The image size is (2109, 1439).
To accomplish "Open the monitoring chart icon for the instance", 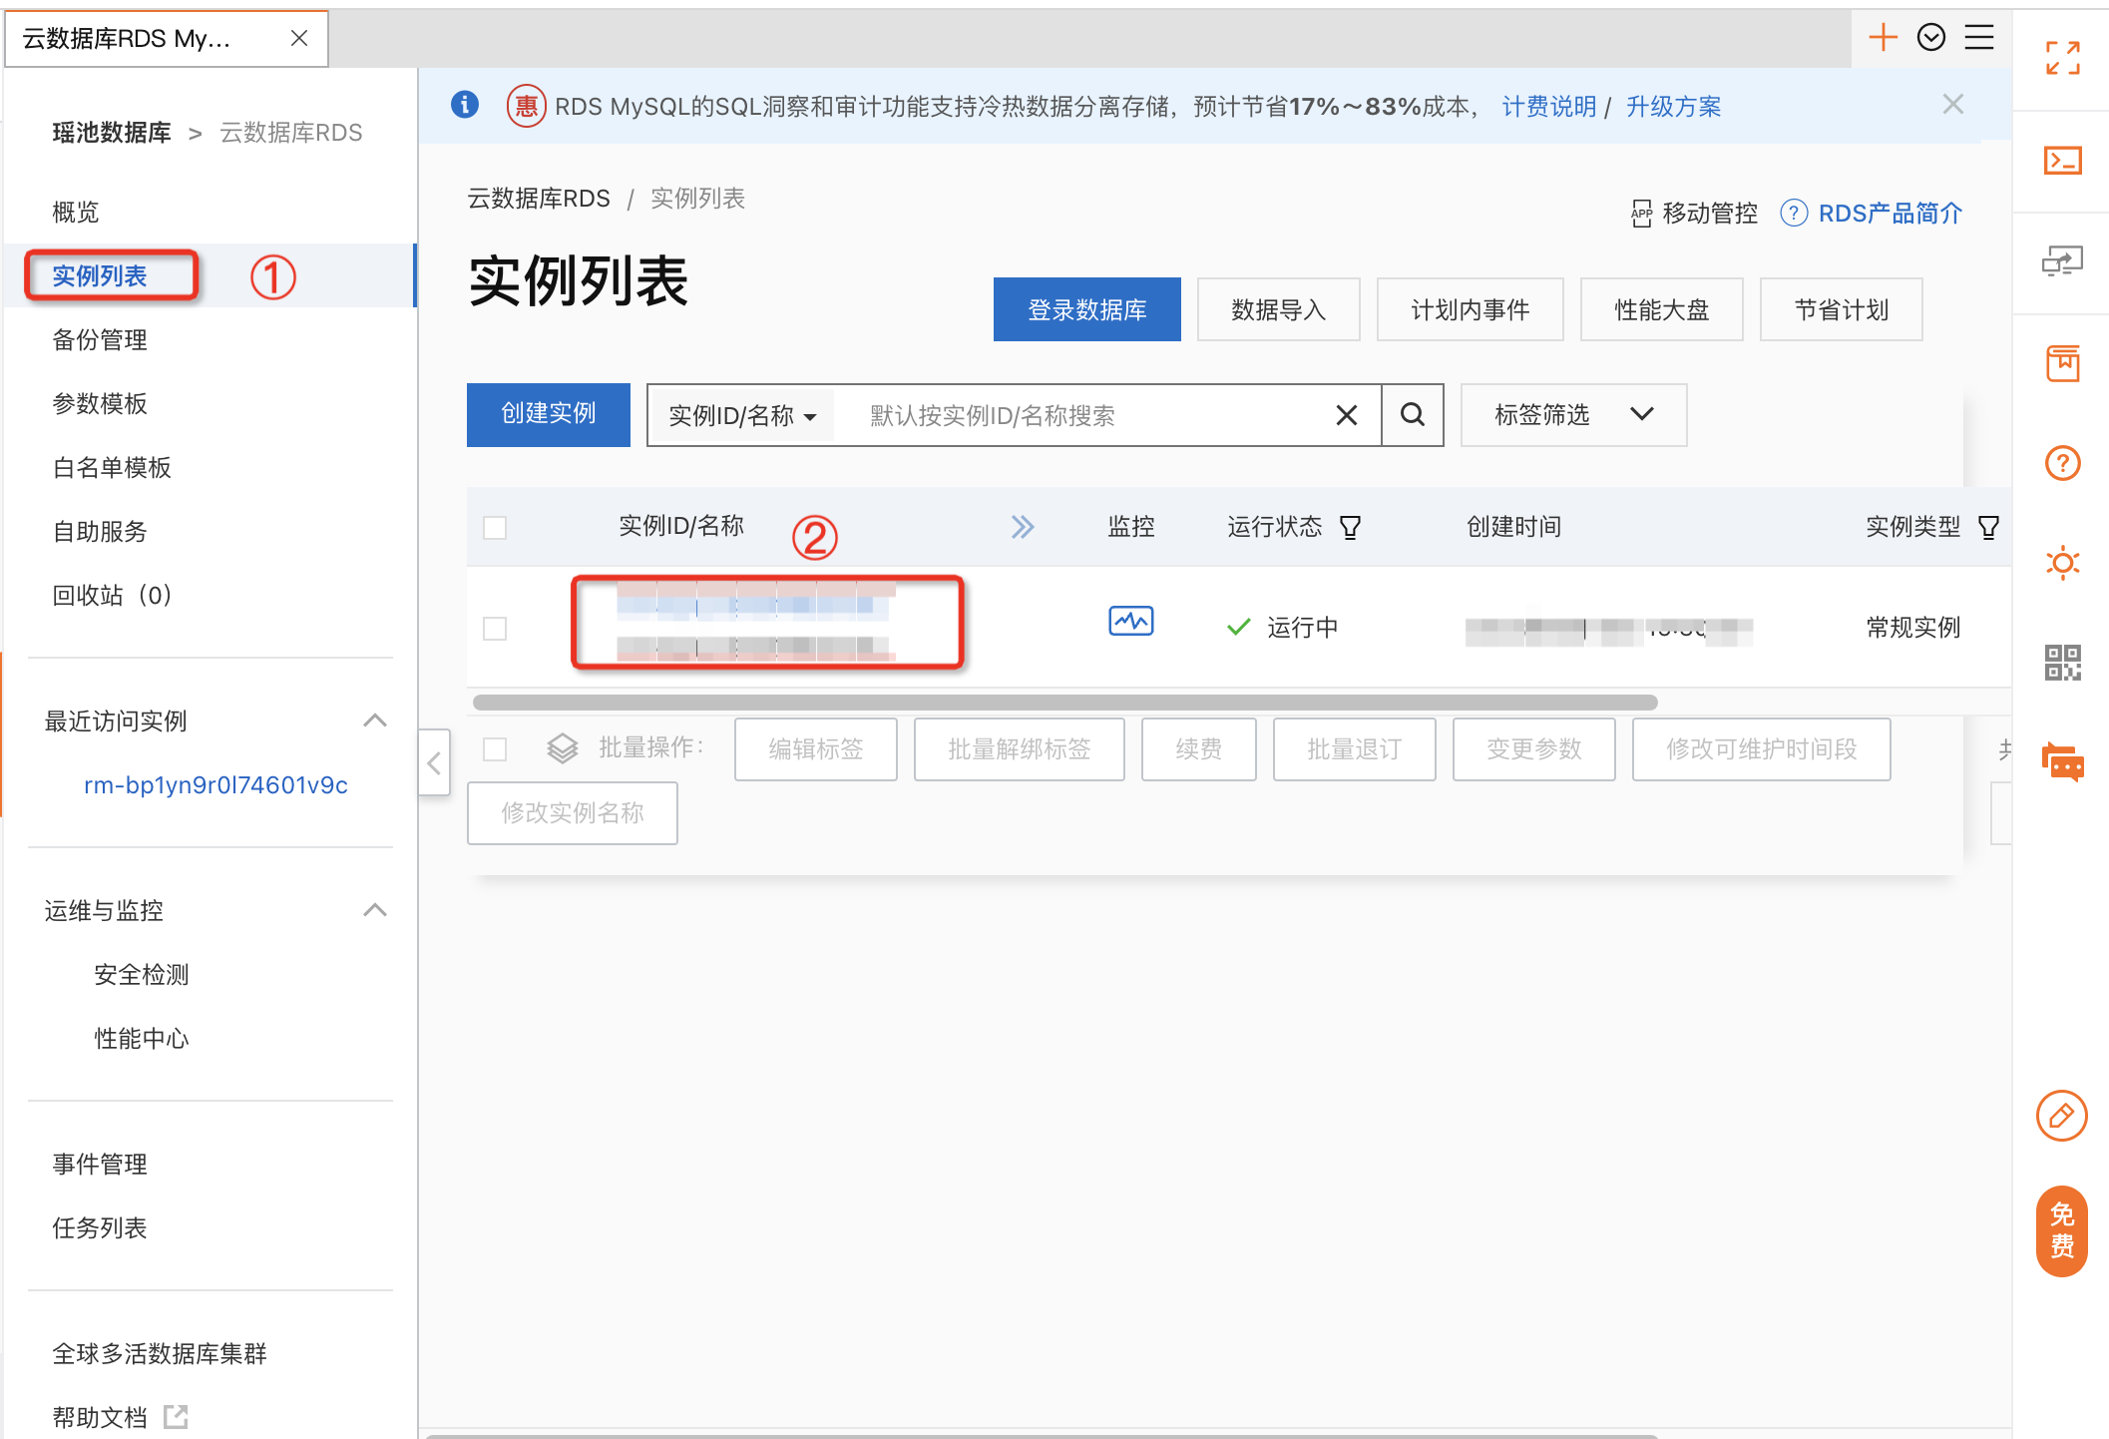I will (1130, 622).
